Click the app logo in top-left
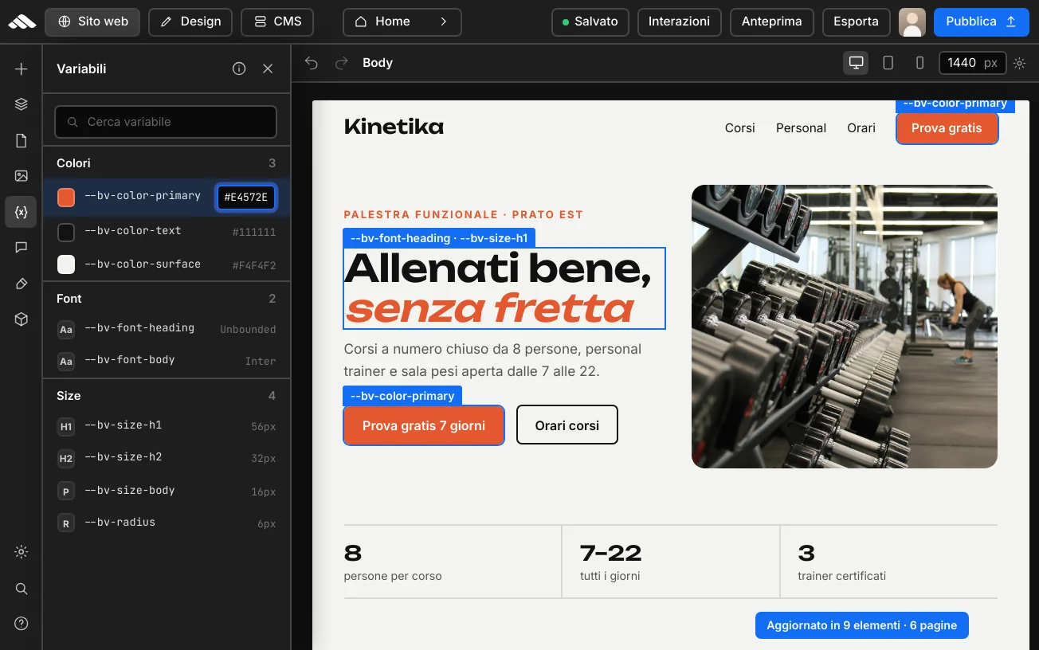 click(x=22, y=22)
